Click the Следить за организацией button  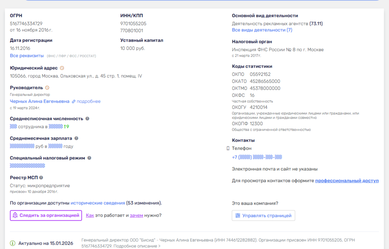[x=46, y=216]
